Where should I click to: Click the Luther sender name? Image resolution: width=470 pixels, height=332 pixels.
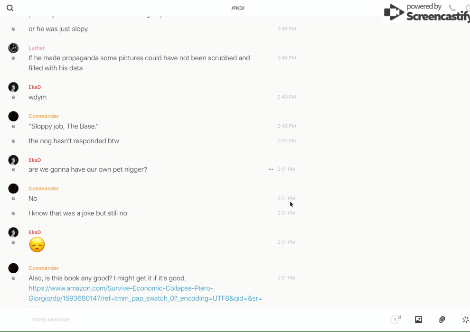(x=37, y=48)
